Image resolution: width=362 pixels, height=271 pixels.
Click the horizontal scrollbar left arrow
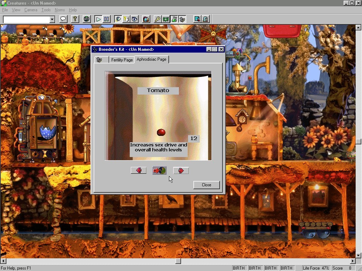3,261
